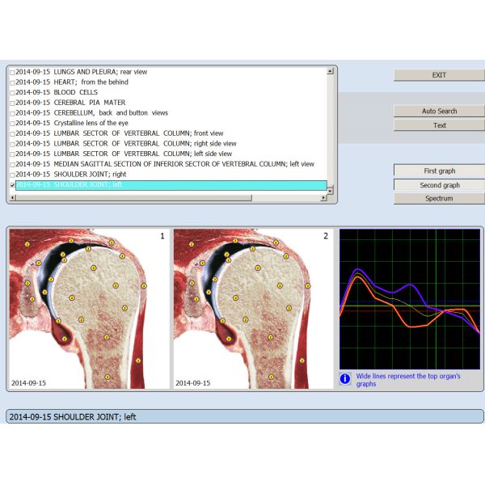485x485 pixels.
Task: Click the blue info icon below the graph
Action: pyautogui.click(x=345, y=378)
